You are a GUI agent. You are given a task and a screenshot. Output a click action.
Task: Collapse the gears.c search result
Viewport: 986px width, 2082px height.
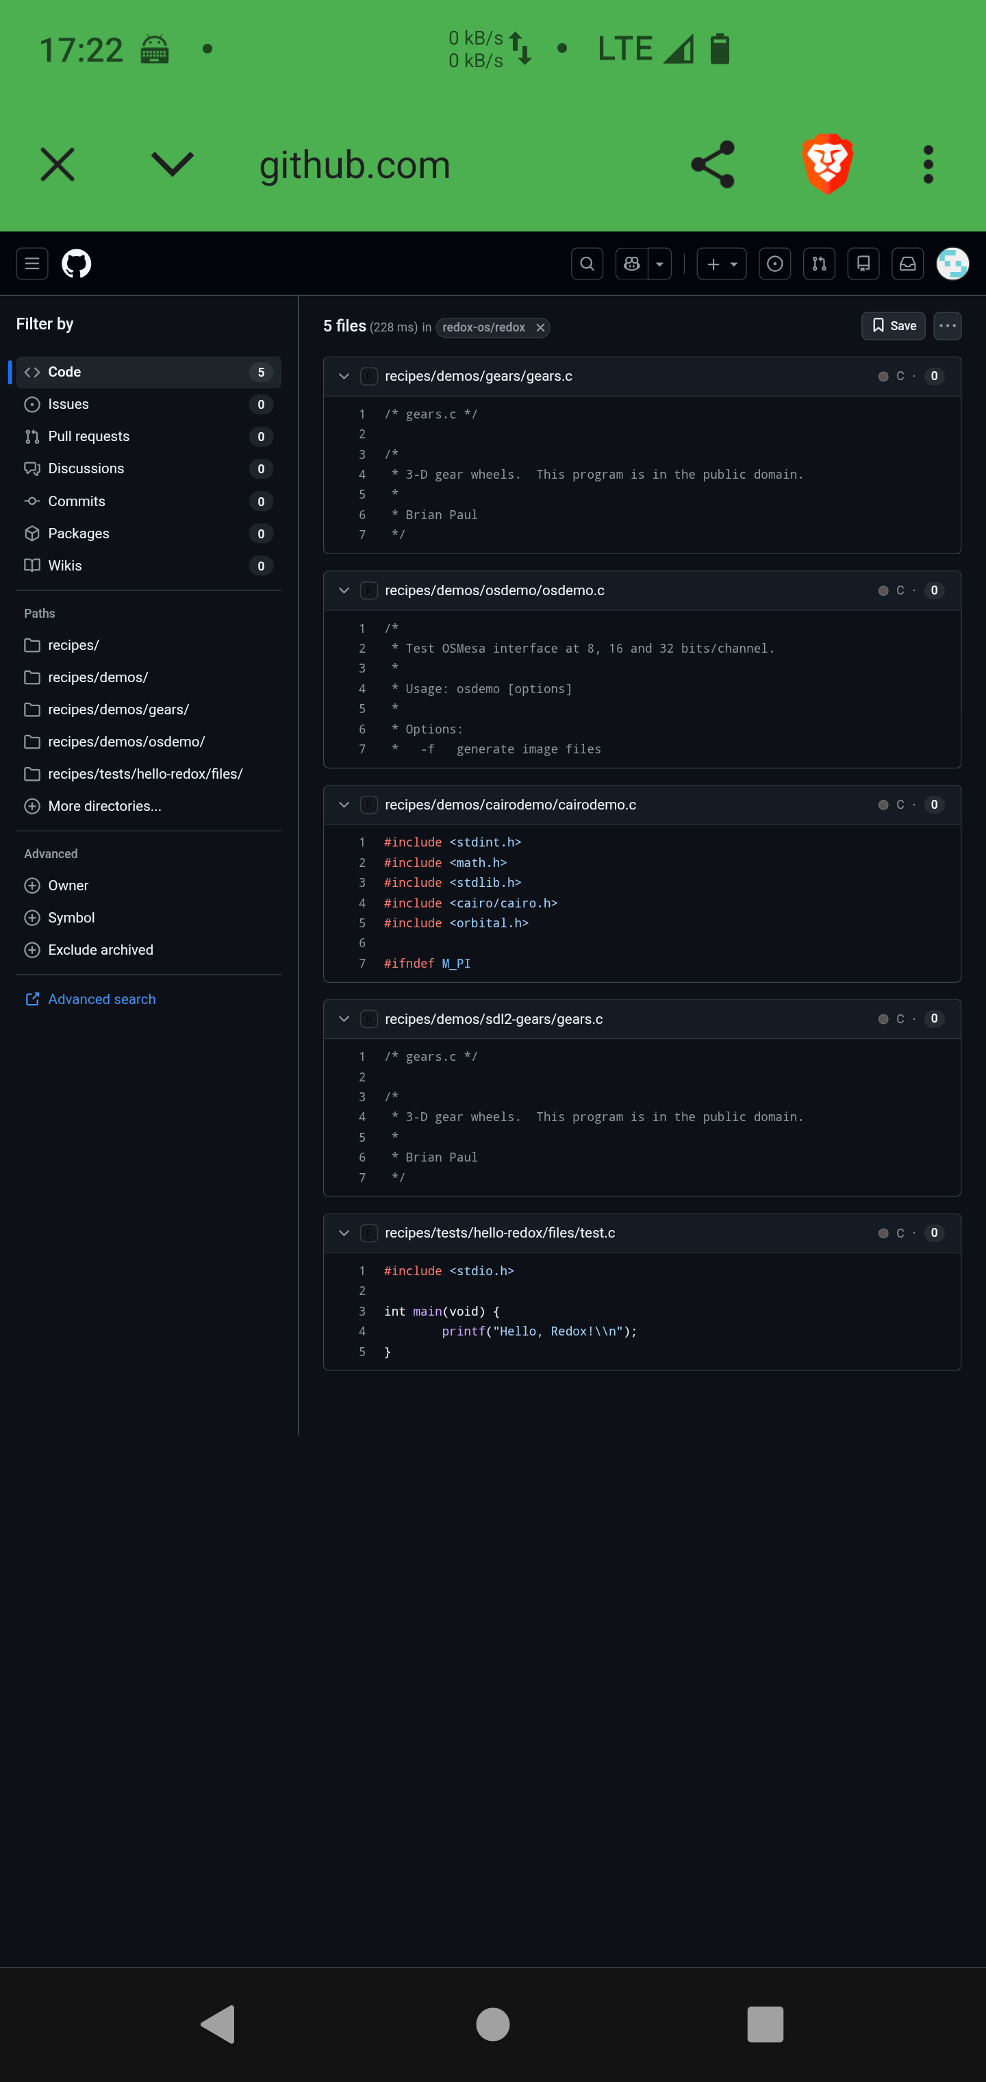click(x=344, y=377)
